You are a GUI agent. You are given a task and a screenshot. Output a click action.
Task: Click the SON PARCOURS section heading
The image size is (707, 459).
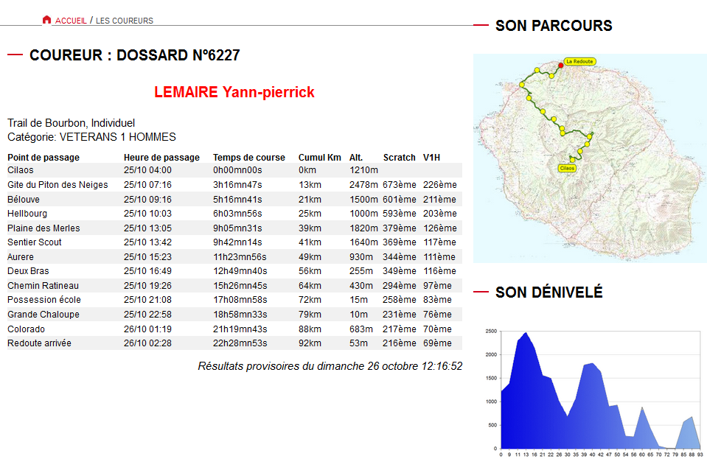click(554, 26)
